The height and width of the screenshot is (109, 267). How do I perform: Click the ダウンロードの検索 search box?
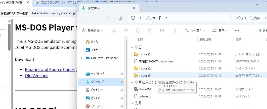coord(249,18)
